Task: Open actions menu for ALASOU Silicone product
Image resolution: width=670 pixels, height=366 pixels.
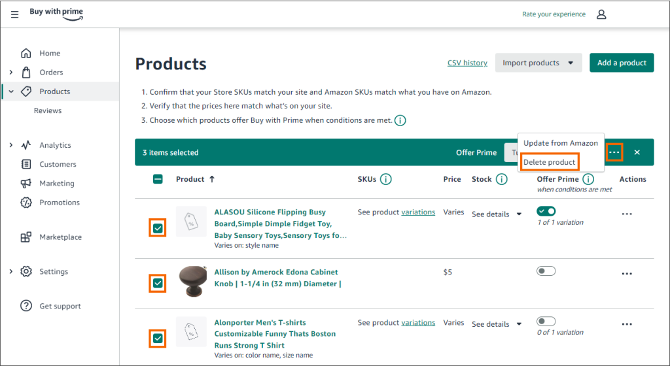Action: (x=627, y=214)
